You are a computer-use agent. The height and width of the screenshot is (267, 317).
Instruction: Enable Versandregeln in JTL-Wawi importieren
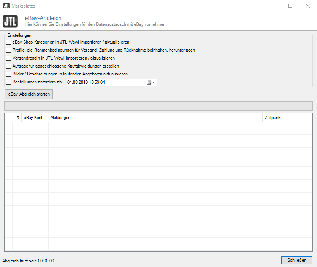point(8,58)
